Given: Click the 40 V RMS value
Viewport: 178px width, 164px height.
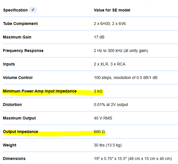Looking at the screenshot, I should click(103, 118).
